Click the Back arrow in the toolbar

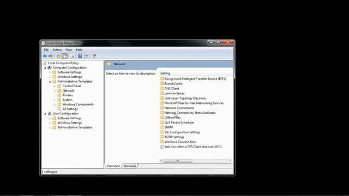click(45, 56)
